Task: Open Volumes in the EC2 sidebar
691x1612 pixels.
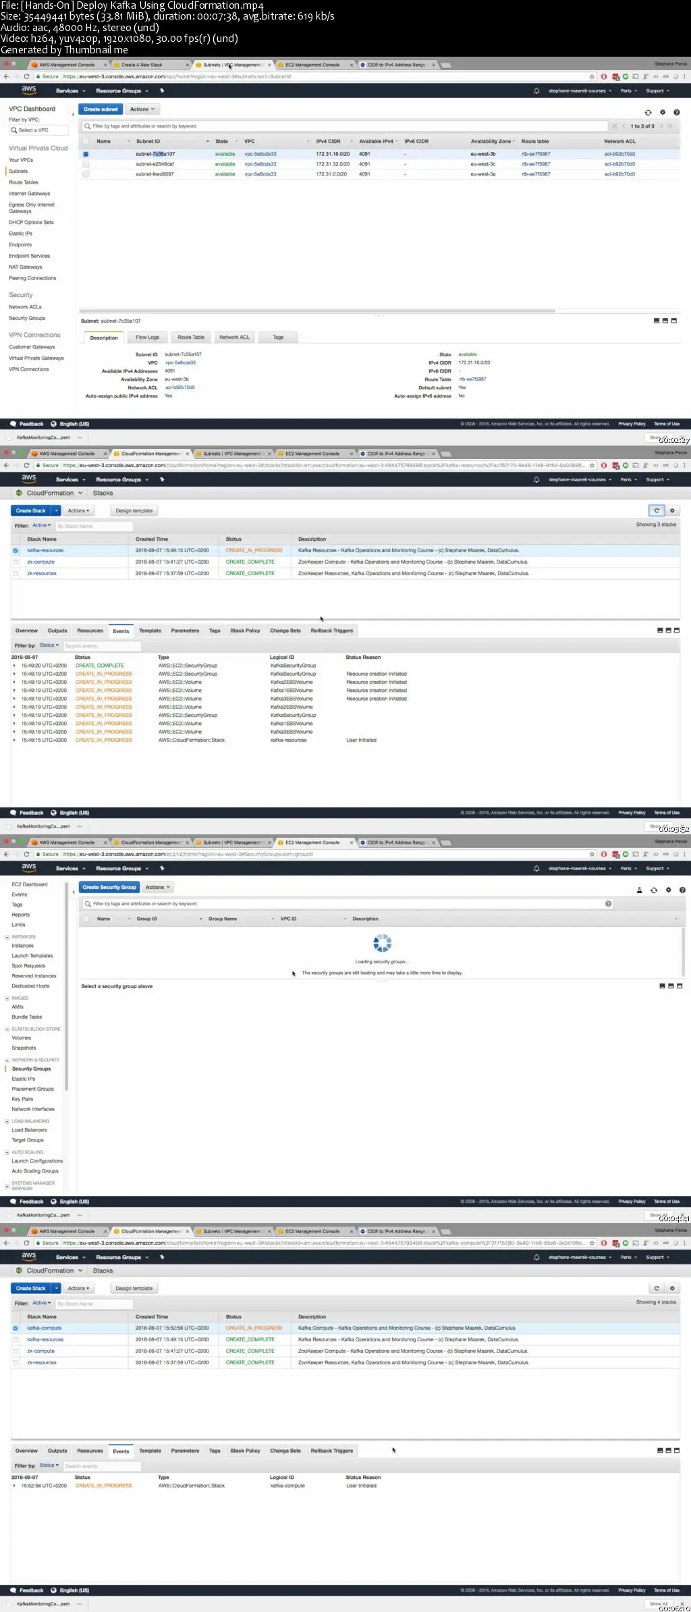Action: click(22, 1038)
